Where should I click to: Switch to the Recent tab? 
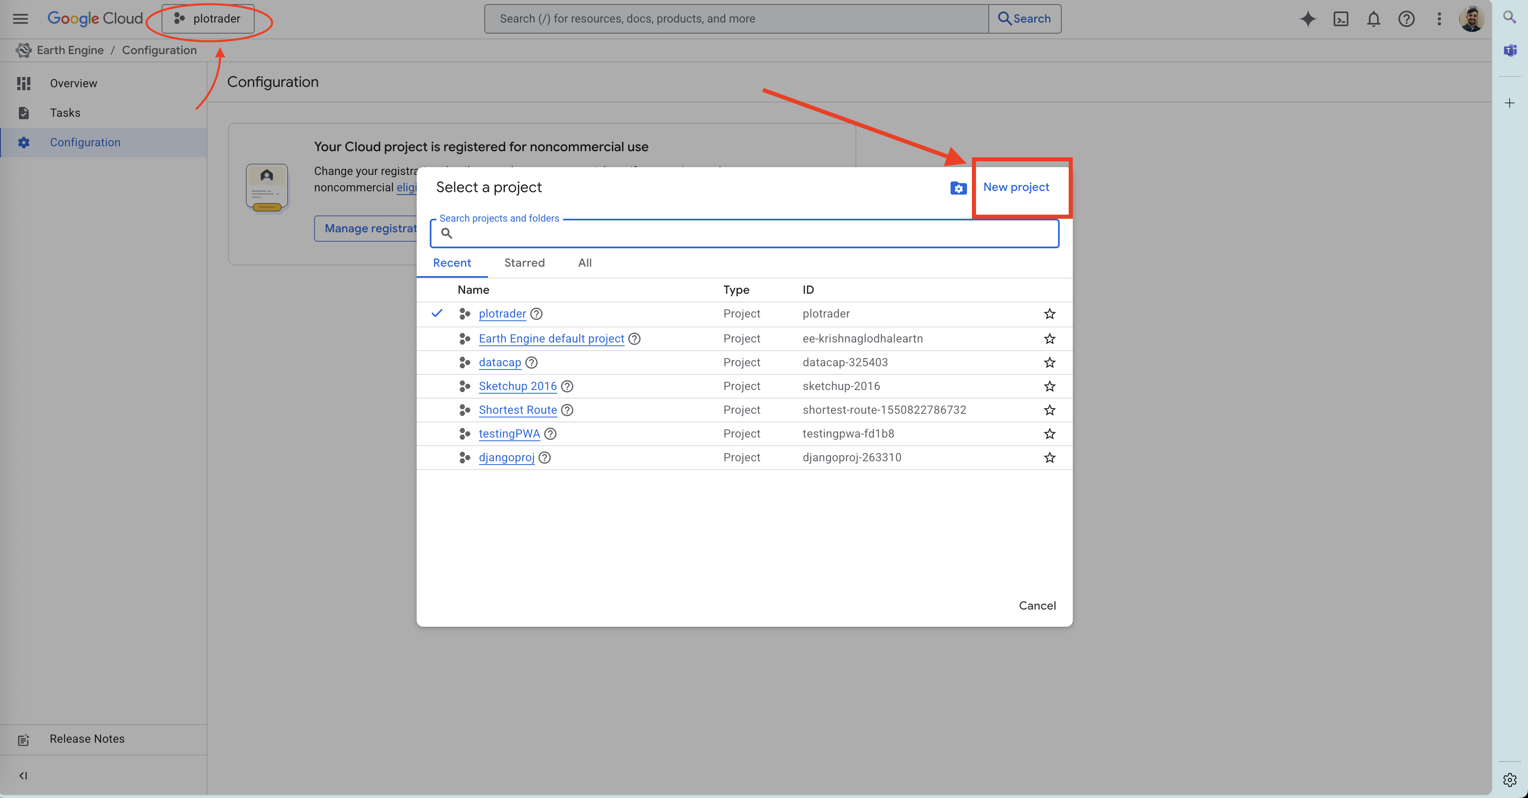452,263
